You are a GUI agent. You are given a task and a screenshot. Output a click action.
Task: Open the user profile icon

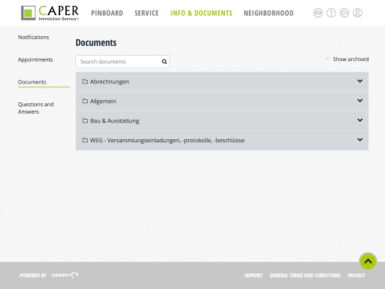[x=357, y=13]
